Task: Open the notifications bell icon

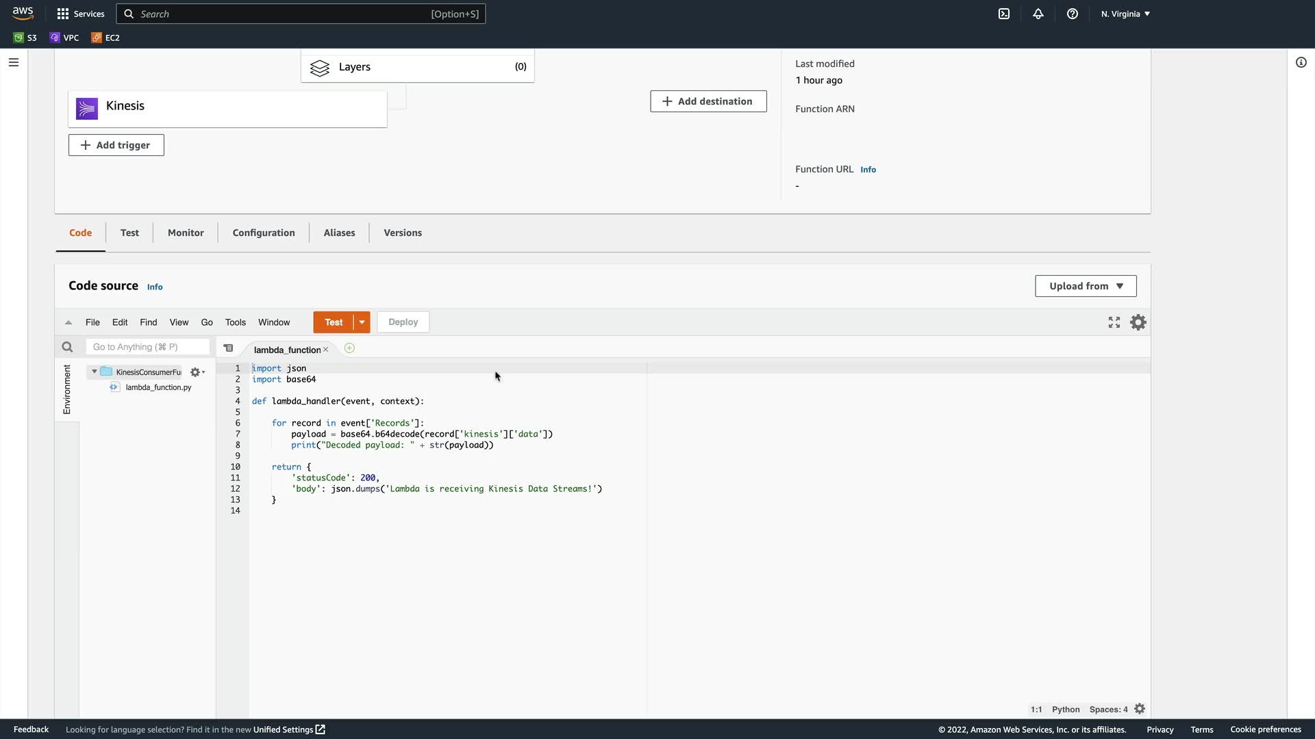Action: point(1038,14)
